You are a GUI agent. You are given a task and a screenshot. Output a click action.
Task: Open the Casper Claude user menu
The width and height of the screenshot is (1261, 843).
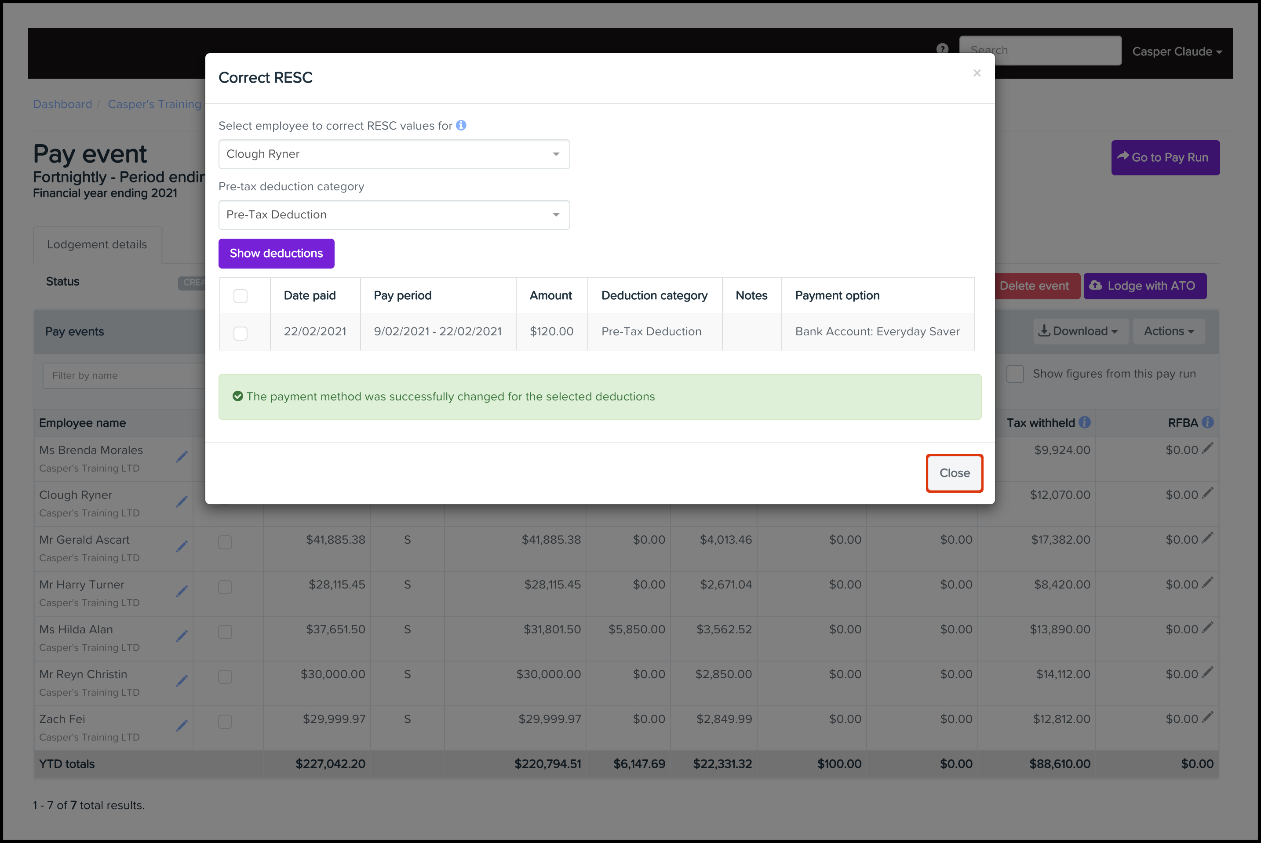[x=1177, y=51]
